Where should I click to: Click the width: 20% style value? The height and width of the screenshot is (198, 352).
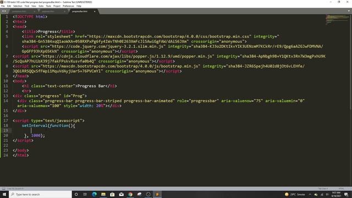click(x=91, y=106)
